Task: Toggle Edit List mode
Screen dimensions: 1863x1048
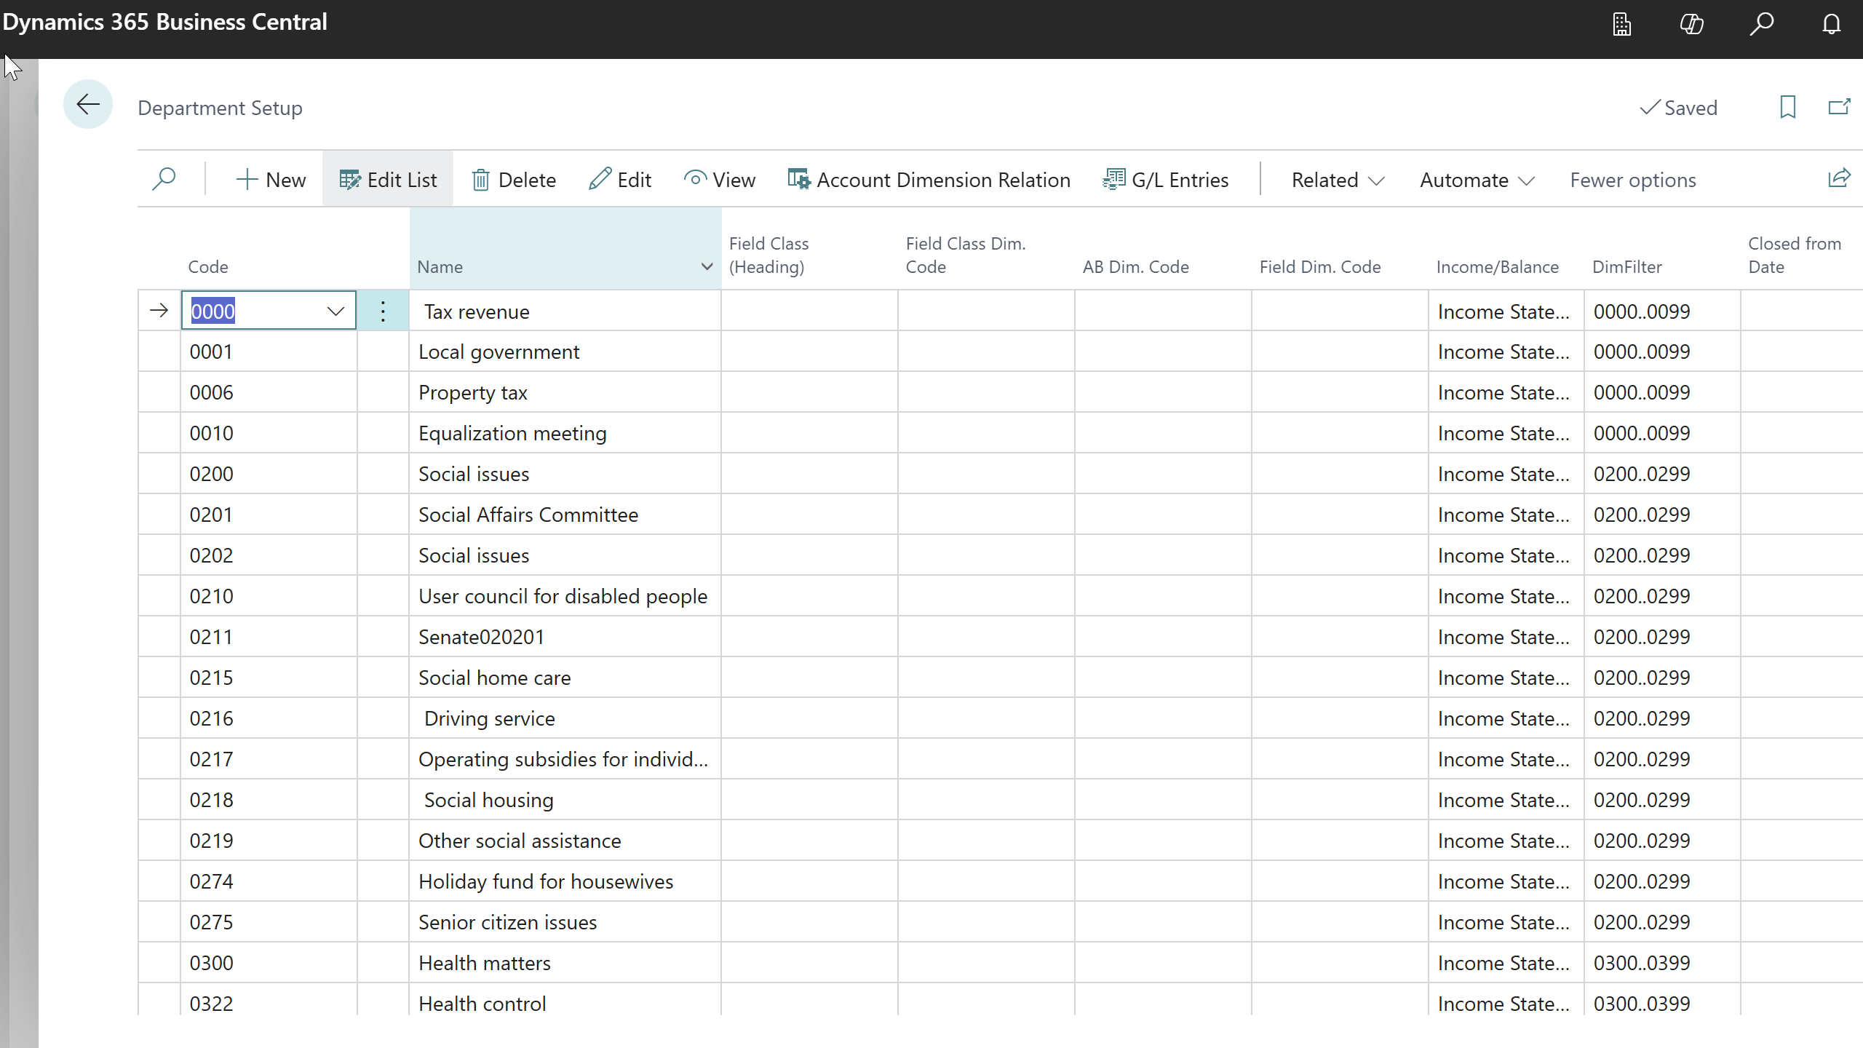Action: tap(388, 180)
